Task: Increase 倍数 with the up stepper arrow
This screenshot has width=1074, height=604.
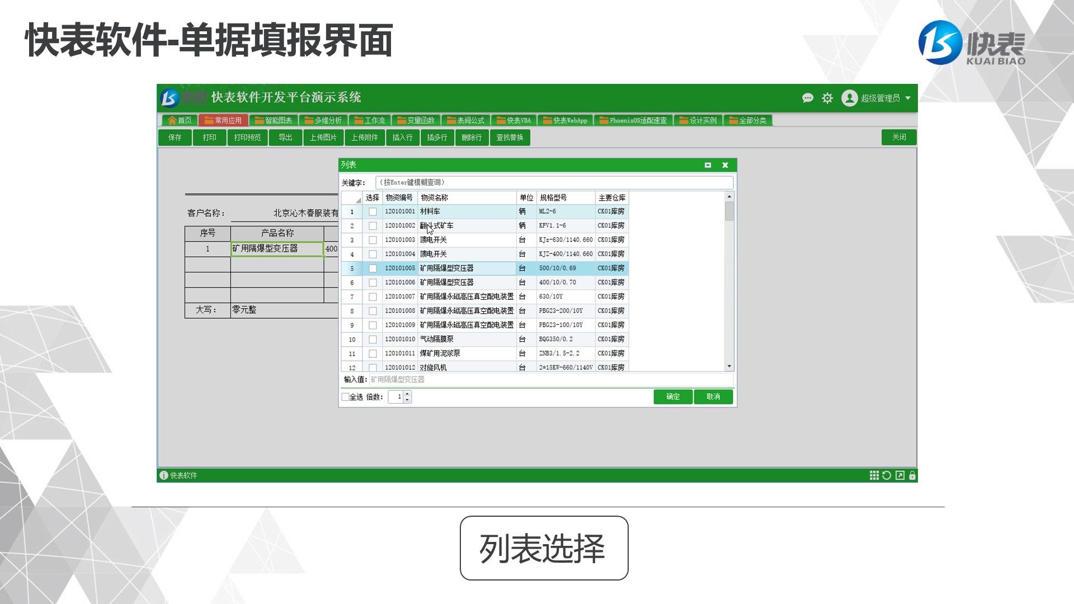Action: [x=407, y=394]
